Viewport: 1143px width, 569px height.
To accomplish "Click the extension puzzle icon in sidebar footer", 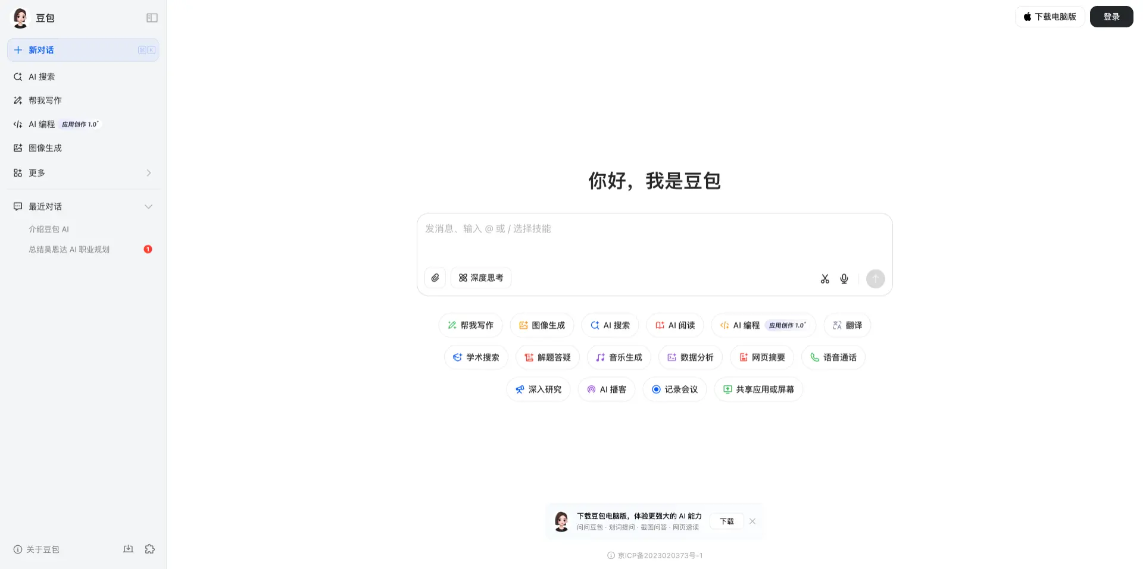I will (150, 549).
